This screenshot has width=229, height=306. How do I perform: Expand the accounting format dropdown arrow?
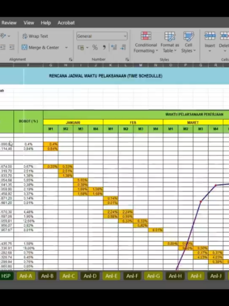(x=87, y=47)
